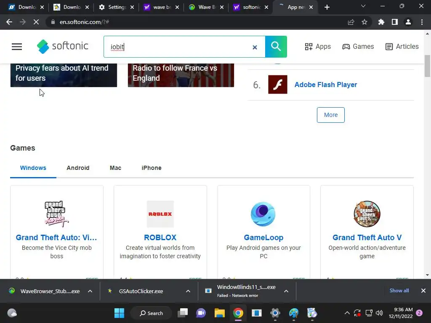Open Task View on taskbar
Screen dimensions: 431x323
click(x=183, y=313)
